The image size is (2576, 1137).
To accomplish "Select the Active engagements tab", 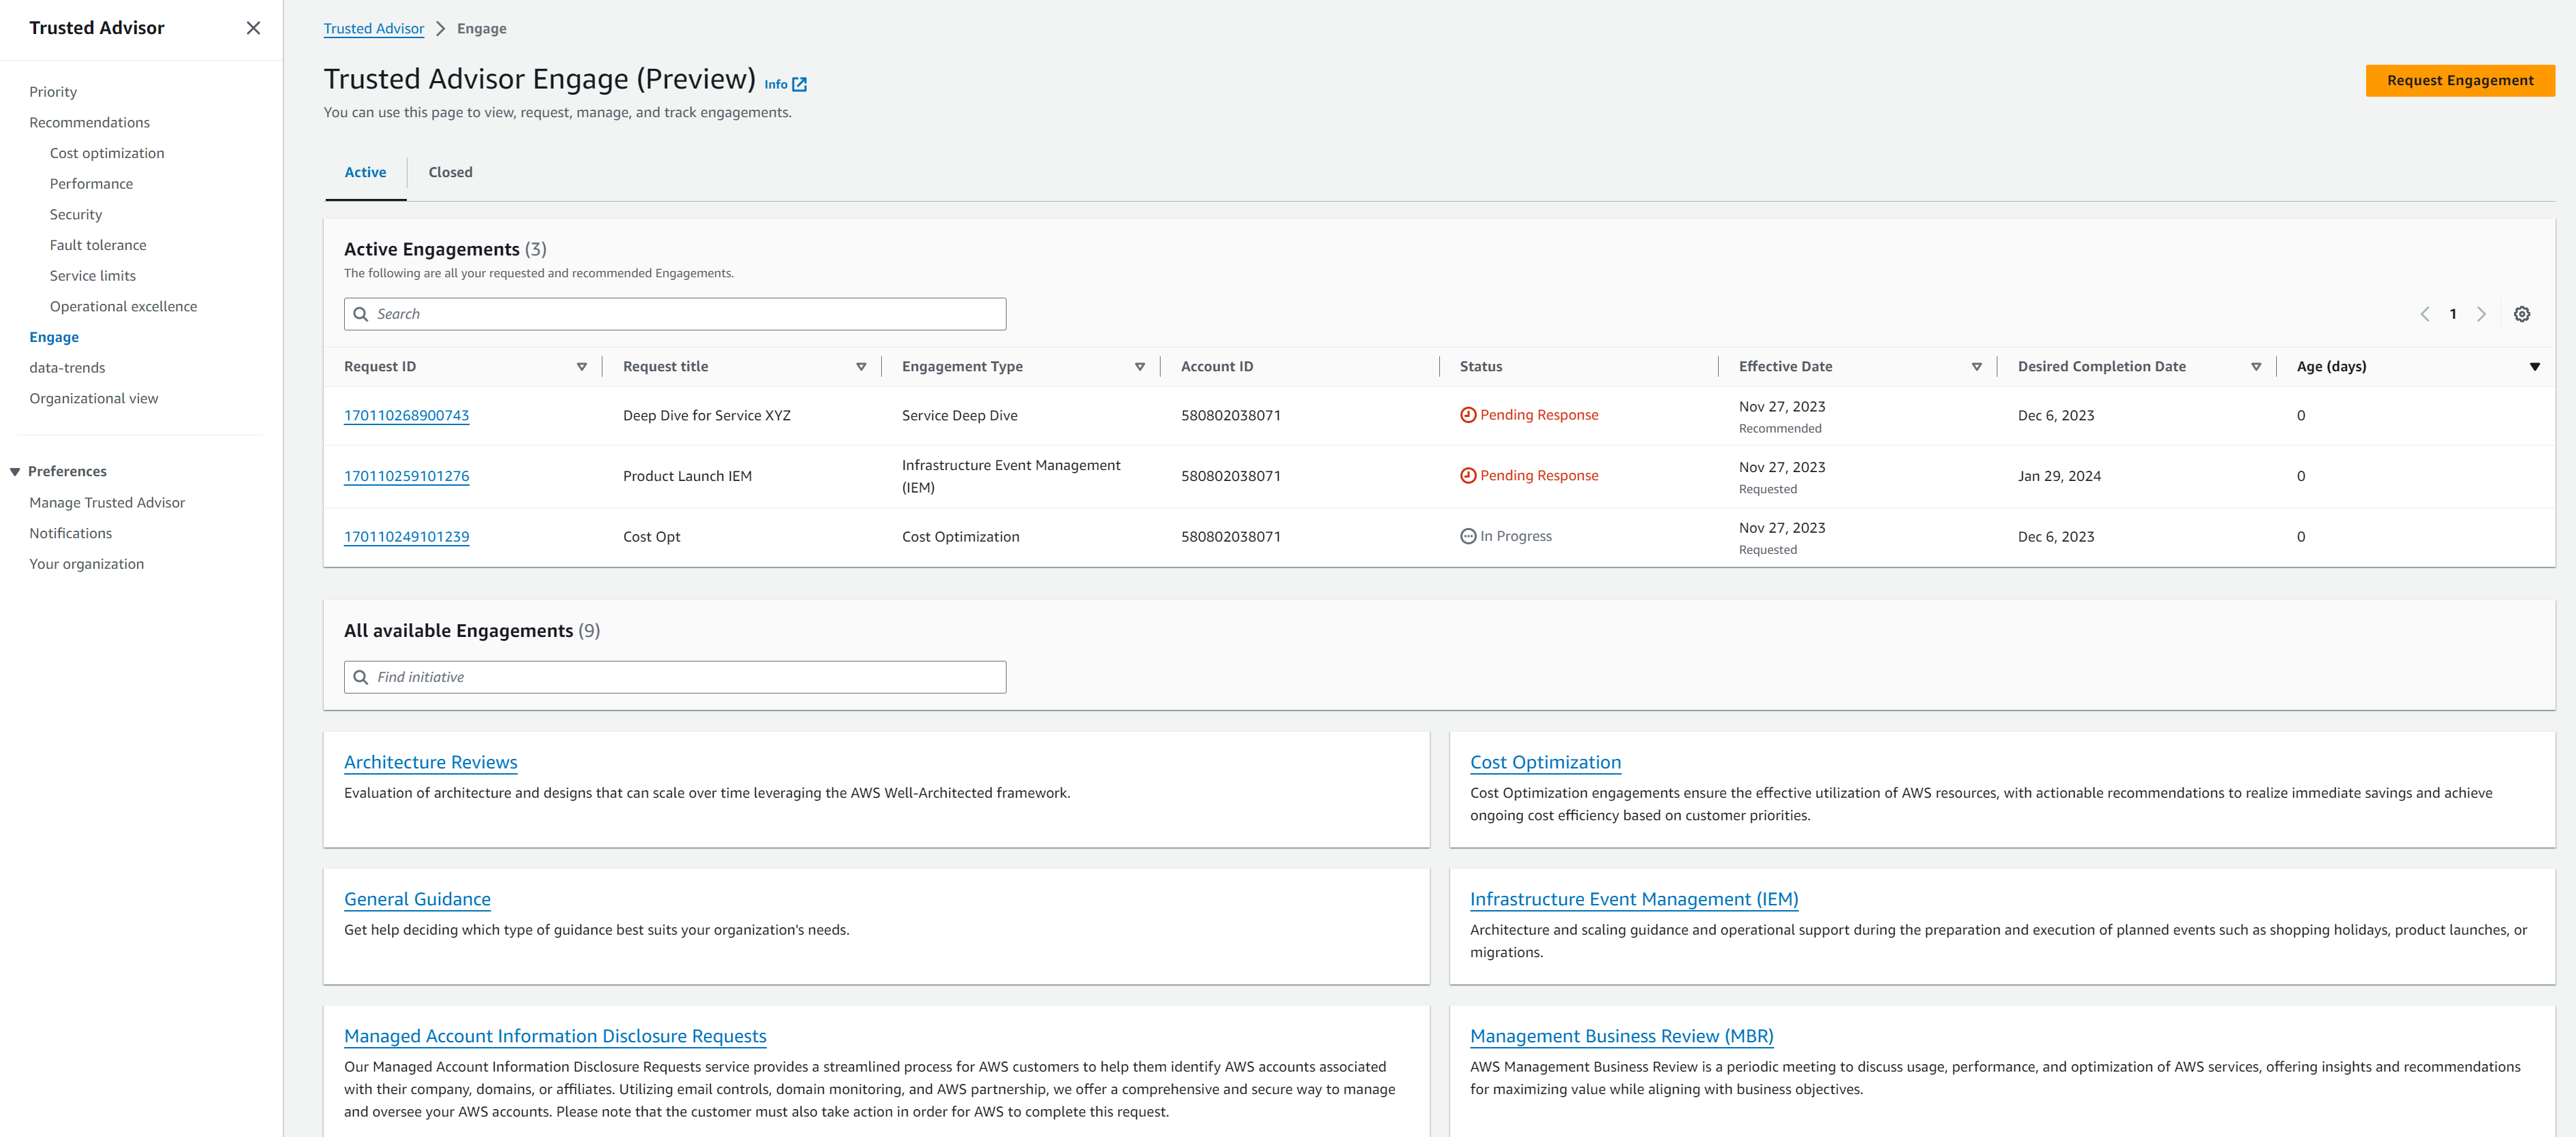I will click(365, 171).
